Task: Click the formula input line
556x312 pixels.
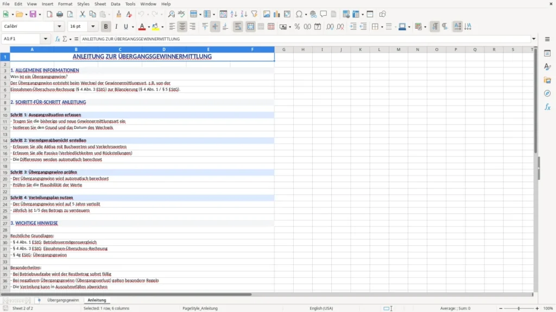Action: (305, 39)
